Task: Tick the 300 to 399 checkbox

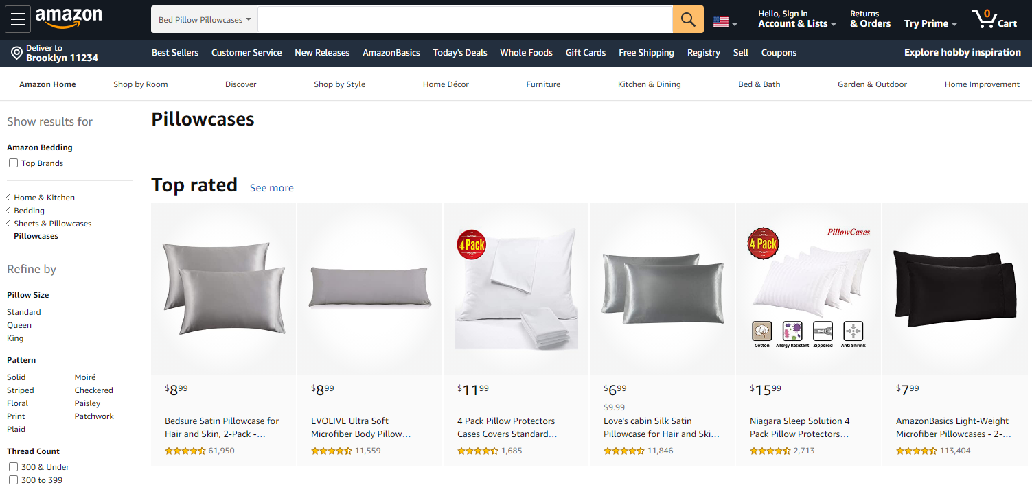Action: 13,480
